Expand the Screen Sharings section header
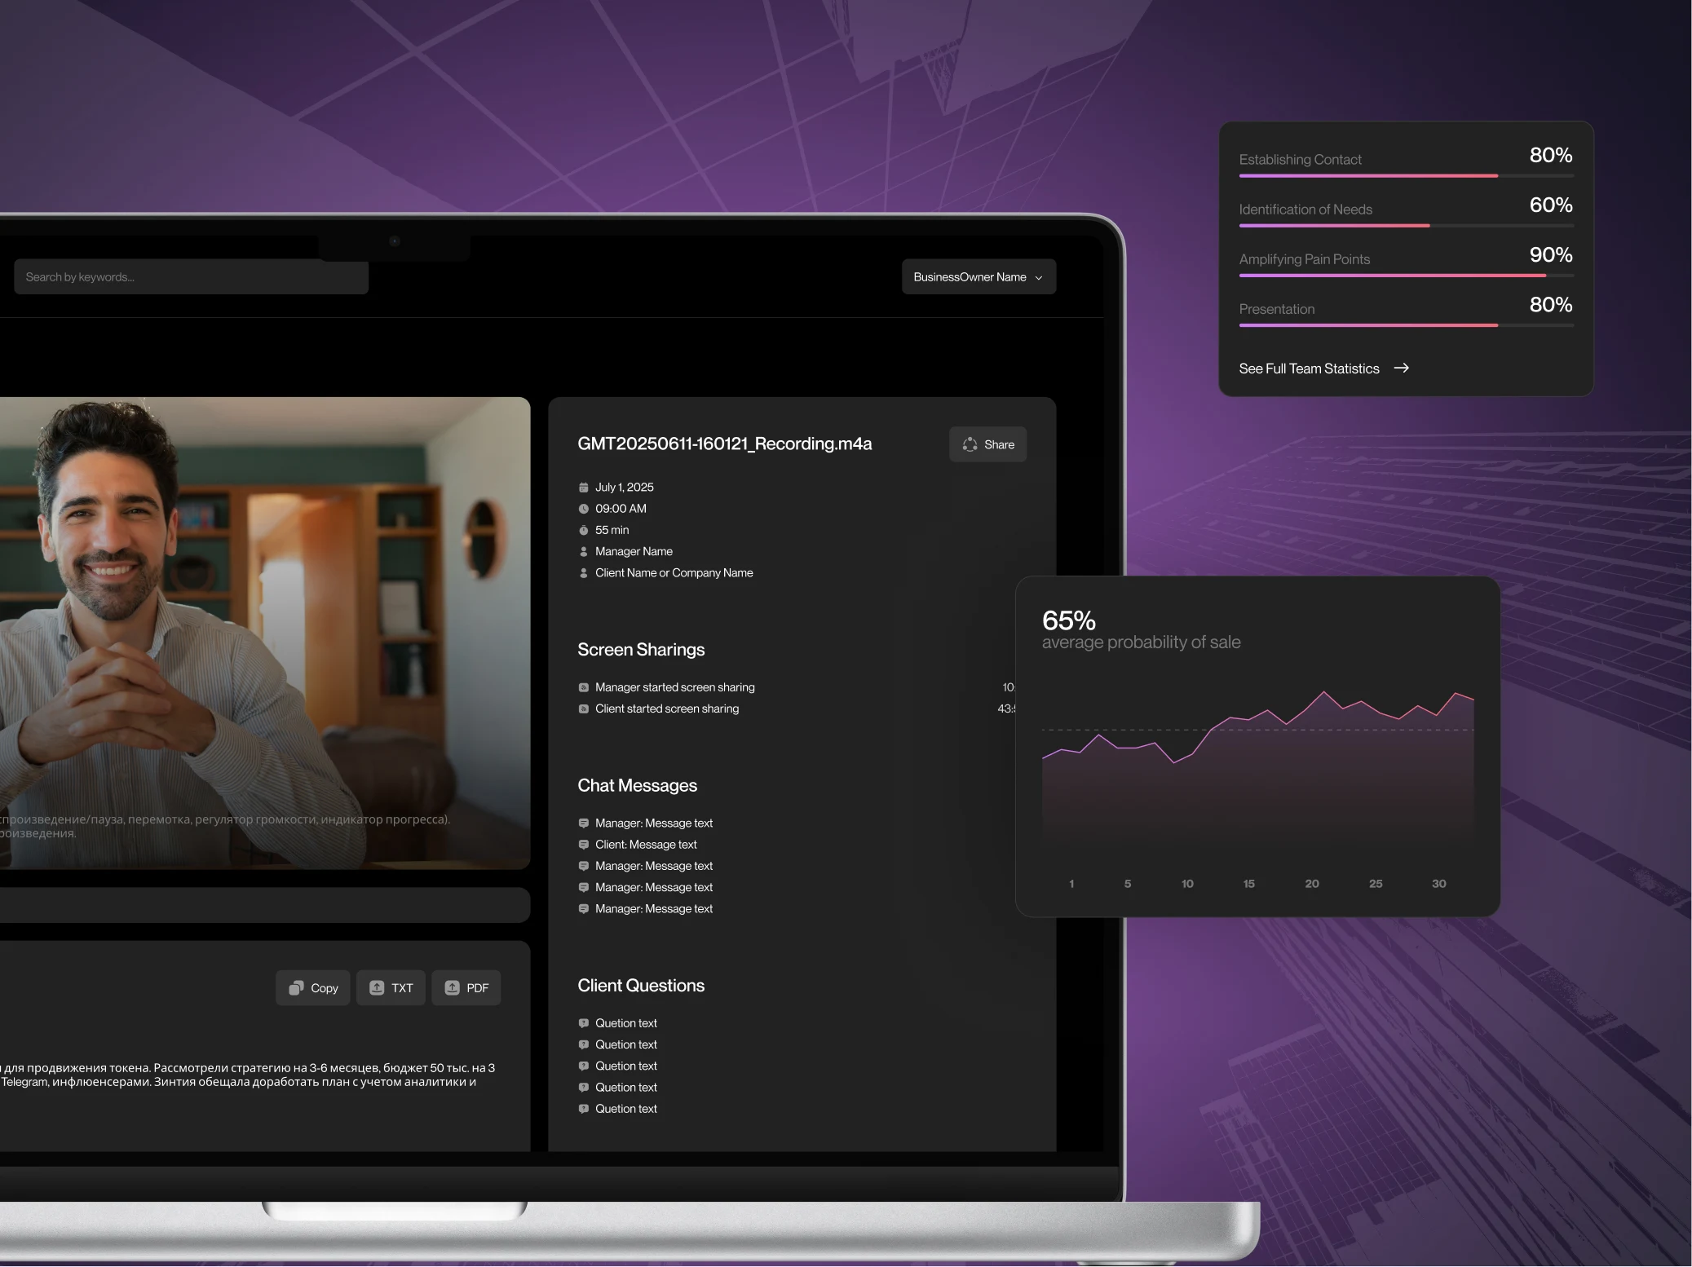The width and height of the screenshot is (1692, 1267). click(641, 649)
